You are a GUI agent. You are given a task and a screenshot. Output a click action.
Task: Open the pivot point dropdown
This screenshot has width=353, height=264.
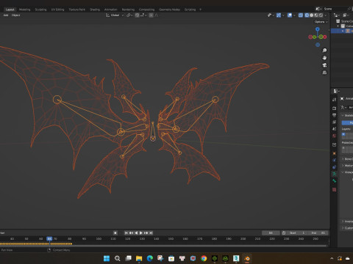pyautogui.click(x=129, y=15)
